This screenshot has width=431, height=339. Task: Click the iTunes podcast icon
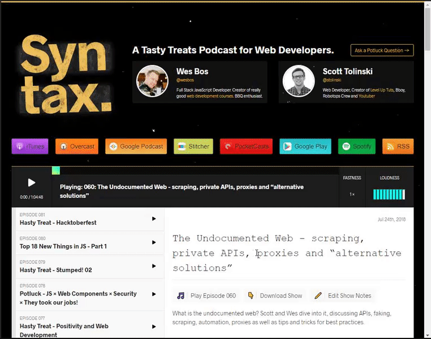[x=20, y=146]
